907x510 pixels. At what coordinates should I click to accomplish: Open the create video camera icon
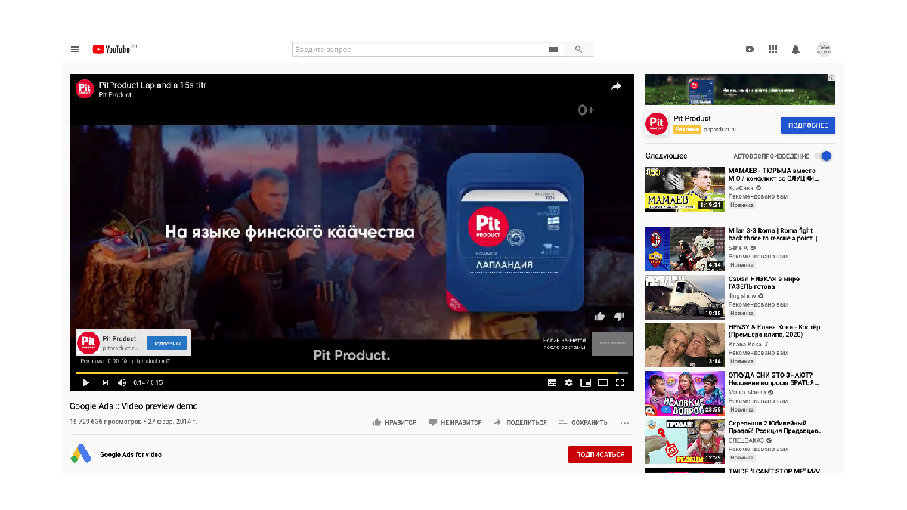(750, 49)
